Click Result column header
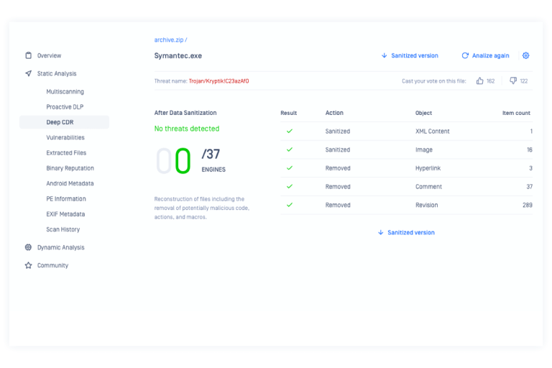Viewport: 552px width, 368px height. click(289, 113)
